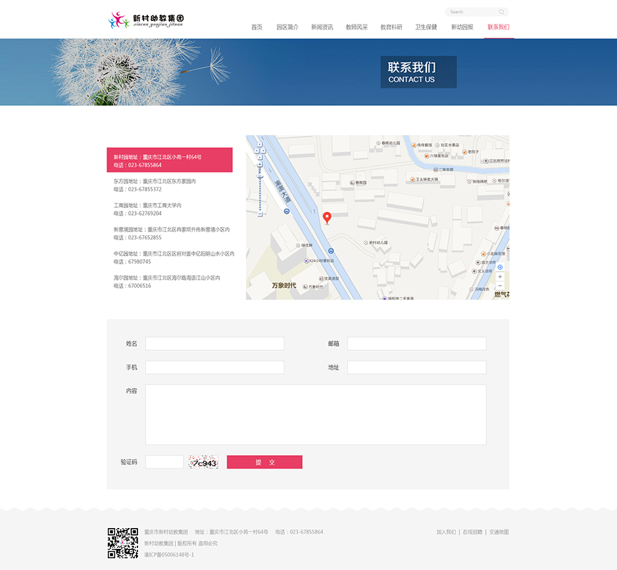Viewport: 617px width, 570px height.
Task: Click the footer QR code image
Action: pyautogui.click(x=123, y=543)
